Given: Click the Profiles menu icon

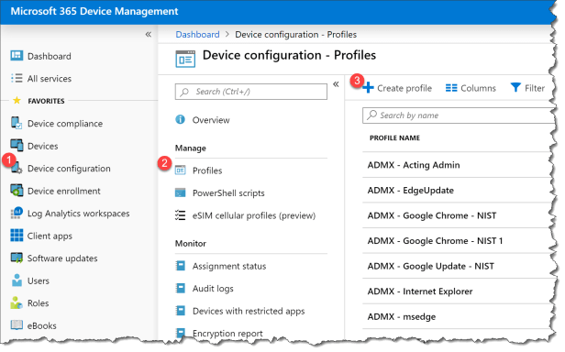Looking at the screenshot, I should (180, 170).
